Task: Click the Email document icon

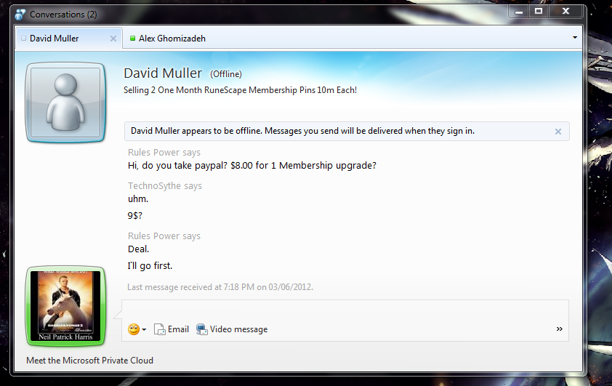Action: point(159,329)
